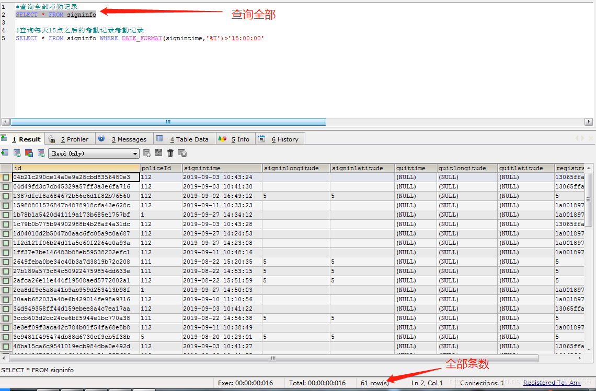The image size is (596, 391).
Task: Click up arrow of result grid vertical scrollbar
Action: tap(589, 168)
